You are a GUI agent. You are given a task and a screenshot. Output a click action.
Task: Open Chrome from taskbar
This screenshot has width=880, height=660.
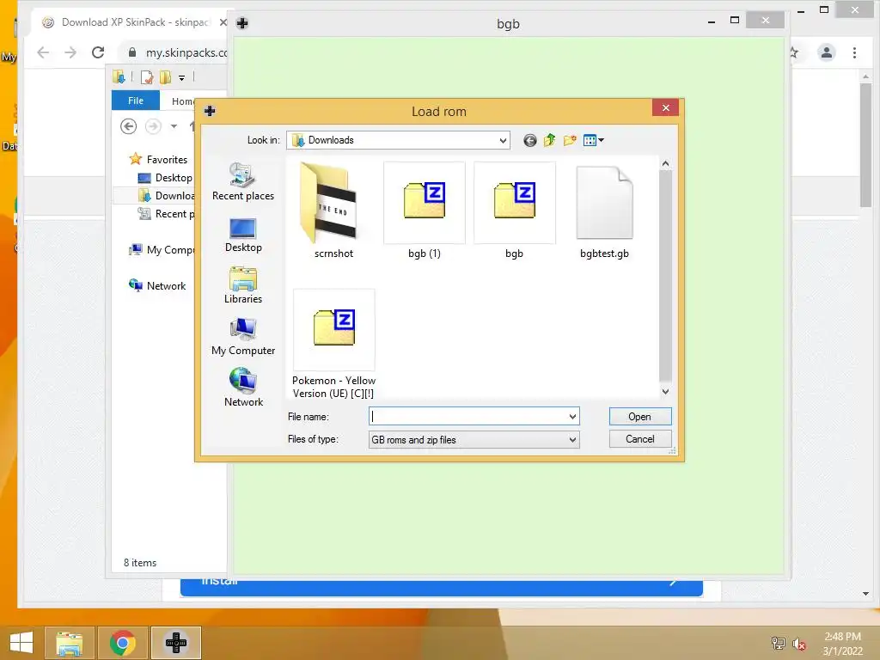click(123, 643)
